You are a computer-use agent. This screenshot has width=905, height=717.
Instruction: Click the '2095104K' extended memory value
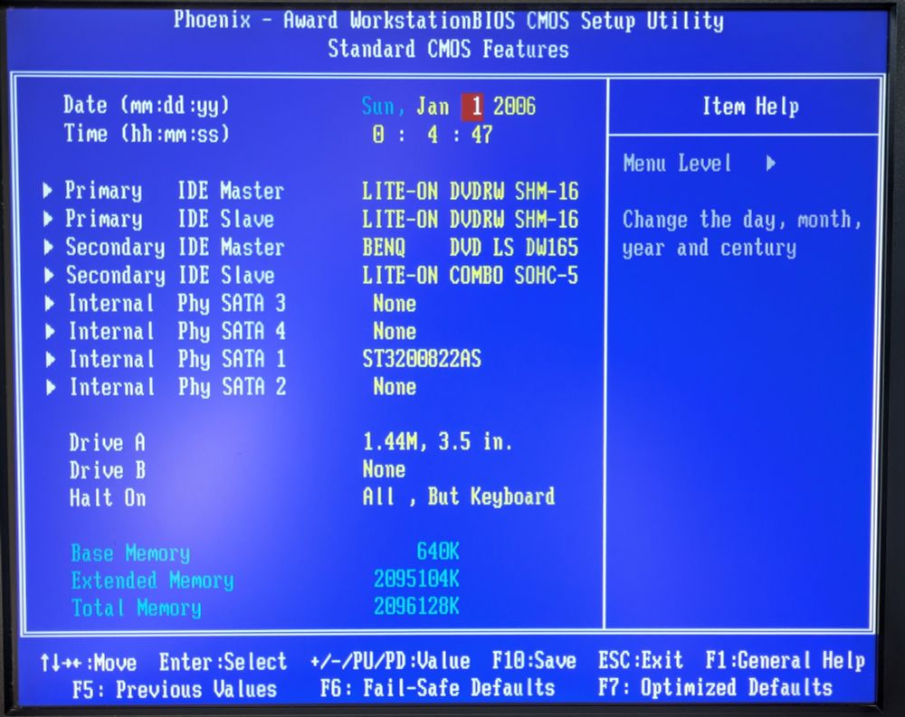coord(416,579)
